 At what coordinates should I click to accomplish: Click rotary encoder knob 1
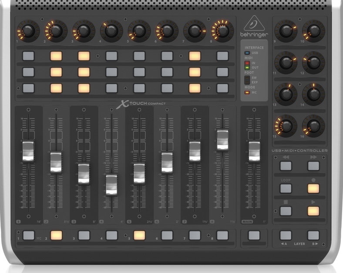coord(28,31)
